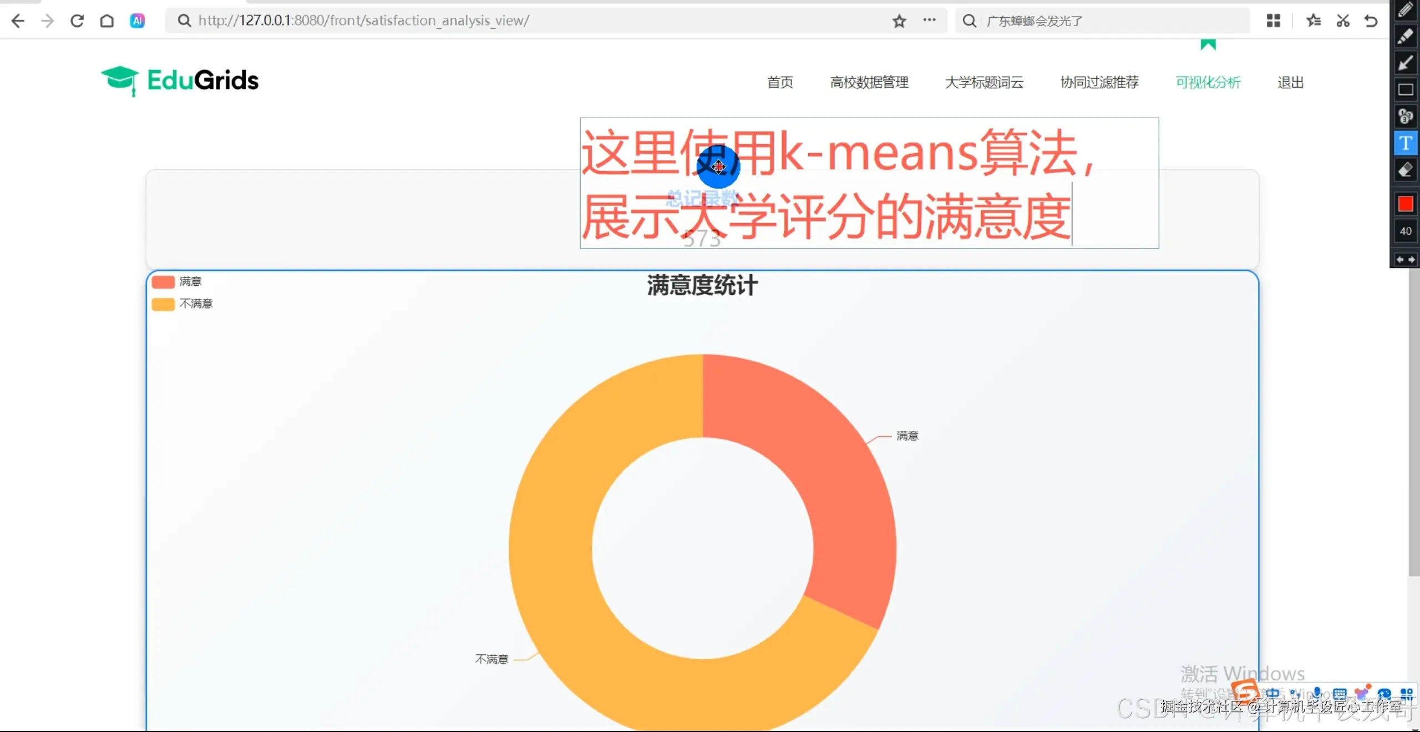Open the AI assistant icon in toolbar
This screenshot has height=732, width=1420.
[x=137, y=21]
